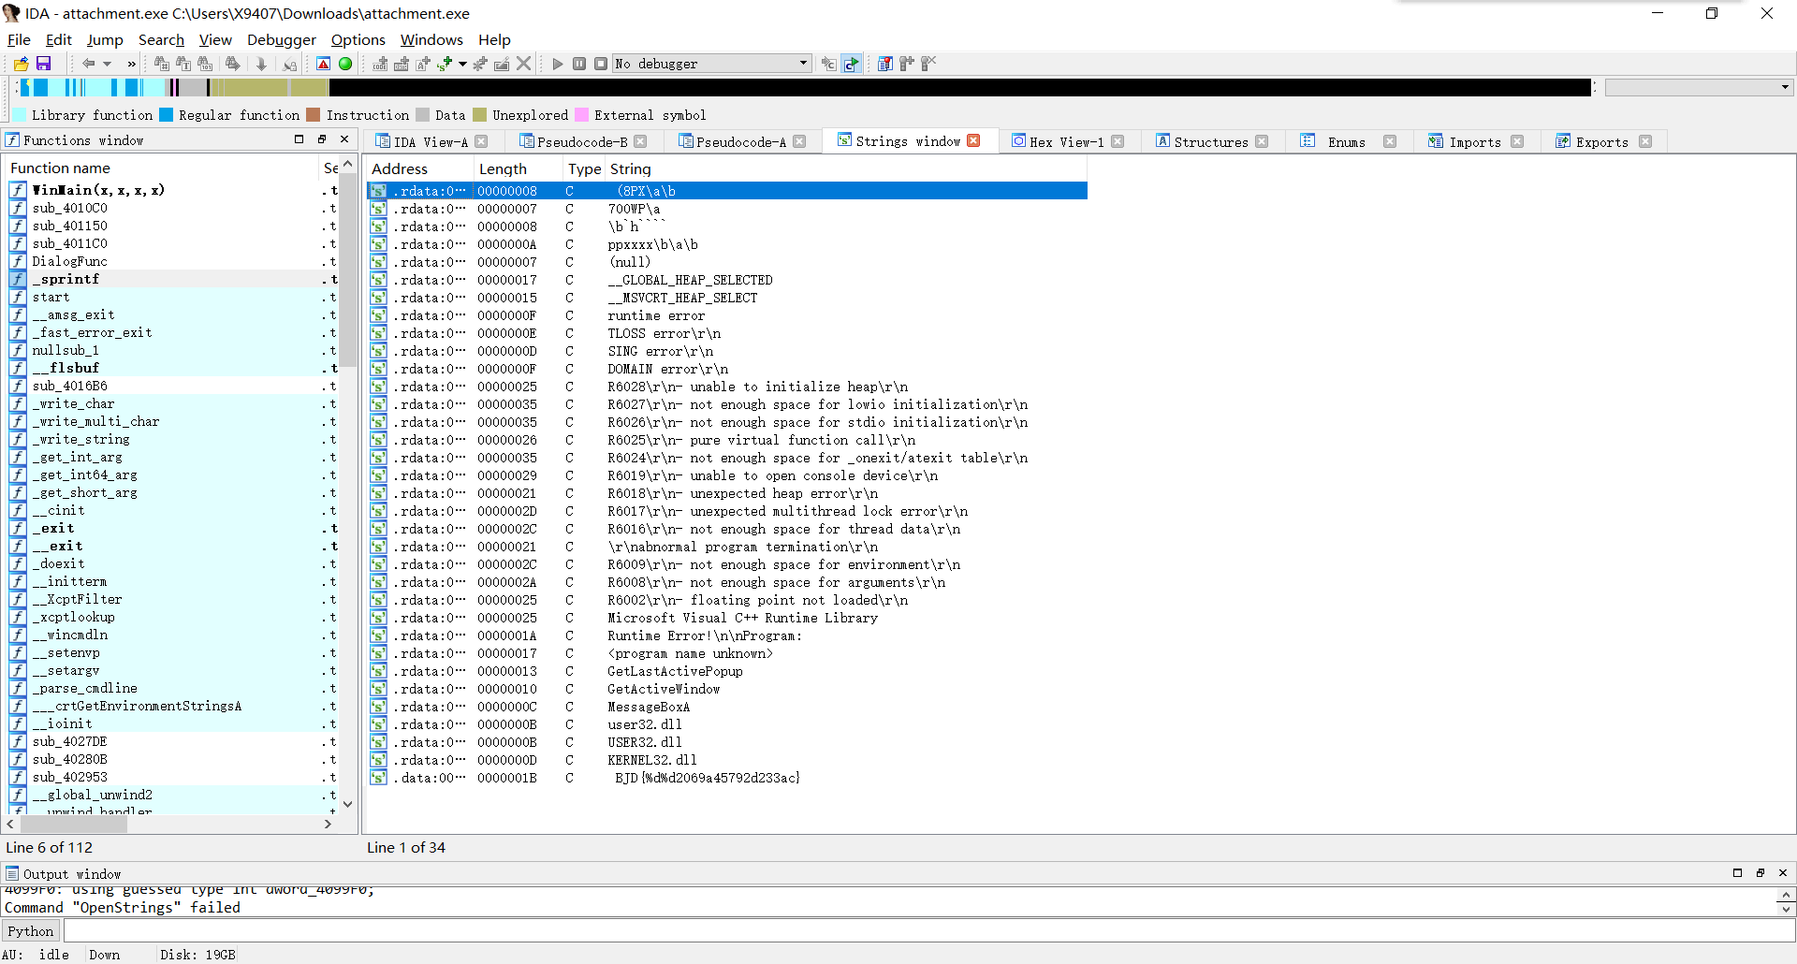This screenshot has height=964, width=1797.
Task: Click the Regular function legend color swatch
Action: pyautogui.click(x=166, y=115)
